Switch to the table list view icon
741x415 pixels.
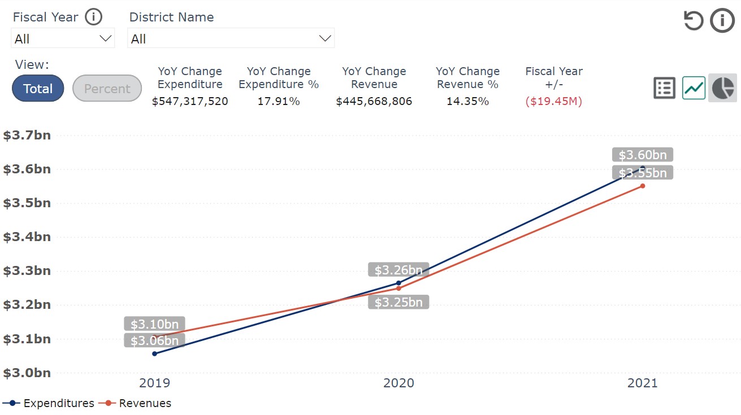click(665, 88)
